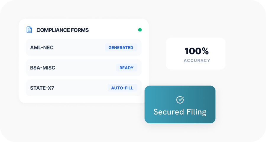
Task: Click the green status dot indicator
Action: tap(140, 30)
